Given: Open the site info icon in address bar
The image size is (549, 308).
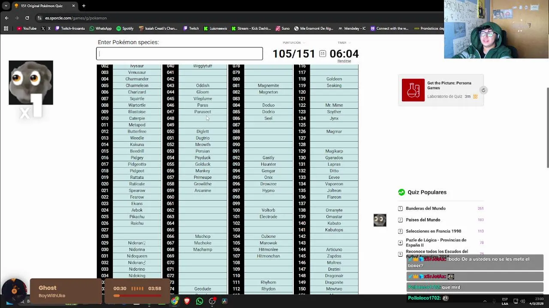Looking at the screenshot, I should 39,18.
